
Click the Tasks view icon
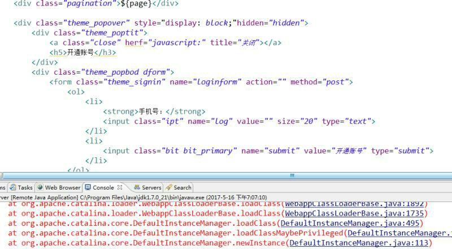pos(12,187)
